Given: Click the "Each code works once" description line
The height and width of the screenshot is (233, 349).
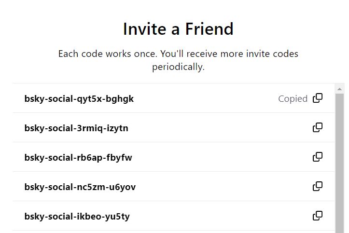Looking at the screenshot, I should [178, 54].
